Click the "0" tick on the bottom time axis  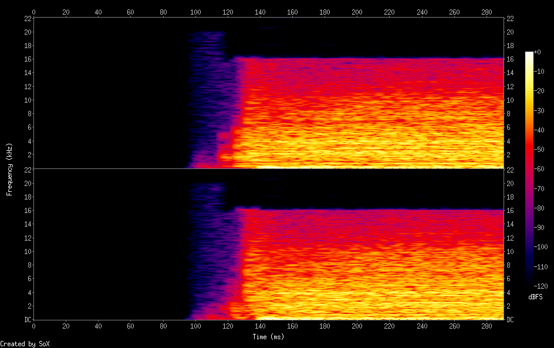pos(34,326)
